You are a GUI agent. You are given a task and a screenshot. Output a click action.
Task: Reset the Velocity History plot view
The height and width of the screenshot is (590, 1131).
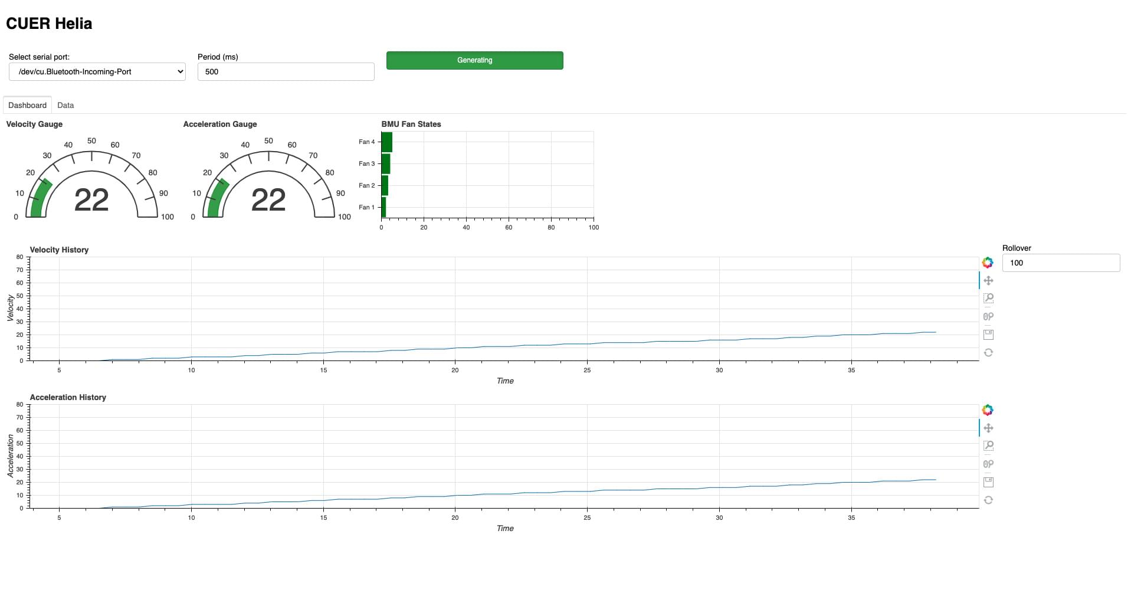click(988, 353)
